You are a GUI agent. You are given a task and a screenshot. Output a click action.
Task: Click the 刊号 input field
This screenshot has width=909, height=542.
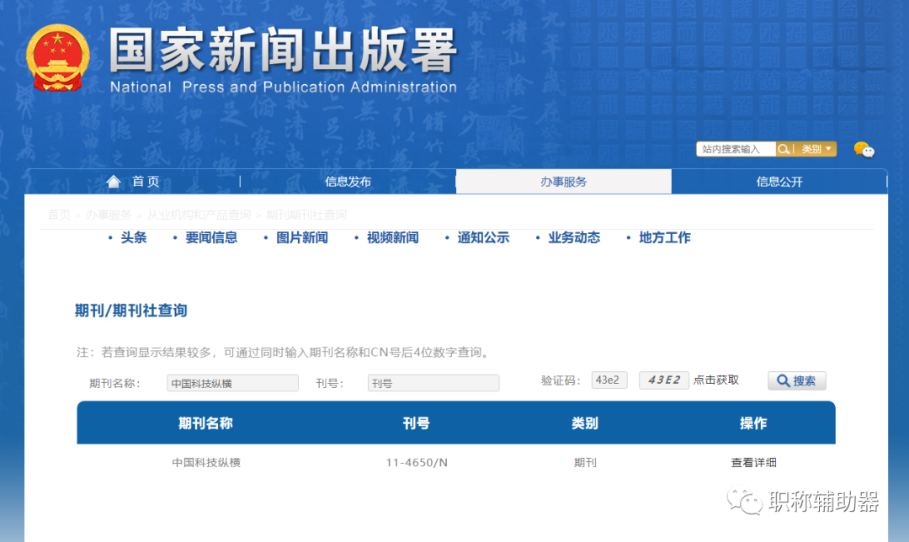point(433,382)
